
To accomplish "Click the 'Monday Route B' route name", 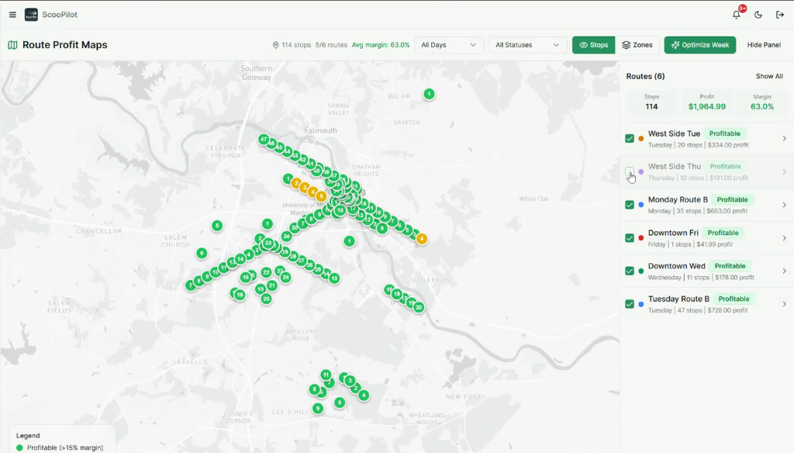I will (678, 199).
